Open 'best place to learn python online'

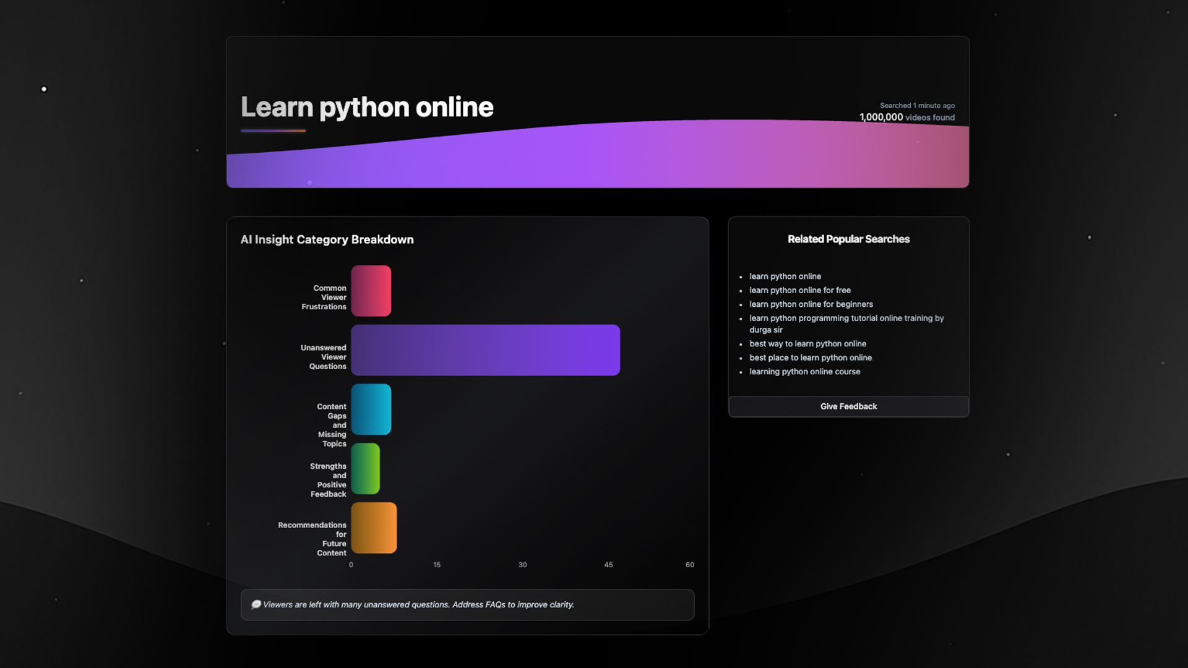tap(810, 358)
